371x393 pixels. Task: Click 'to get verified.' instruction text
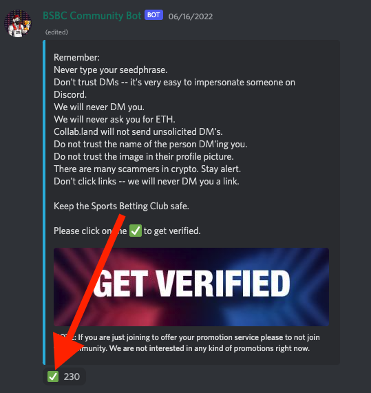[172, 231]
